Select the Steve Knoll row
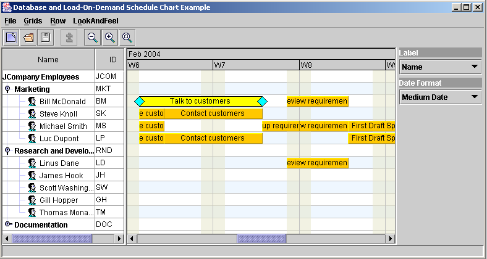Screen dimensions: 487x259 (58, 114)
